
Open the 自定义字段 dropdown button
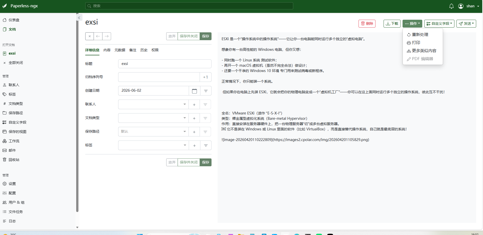click(439, 23)
